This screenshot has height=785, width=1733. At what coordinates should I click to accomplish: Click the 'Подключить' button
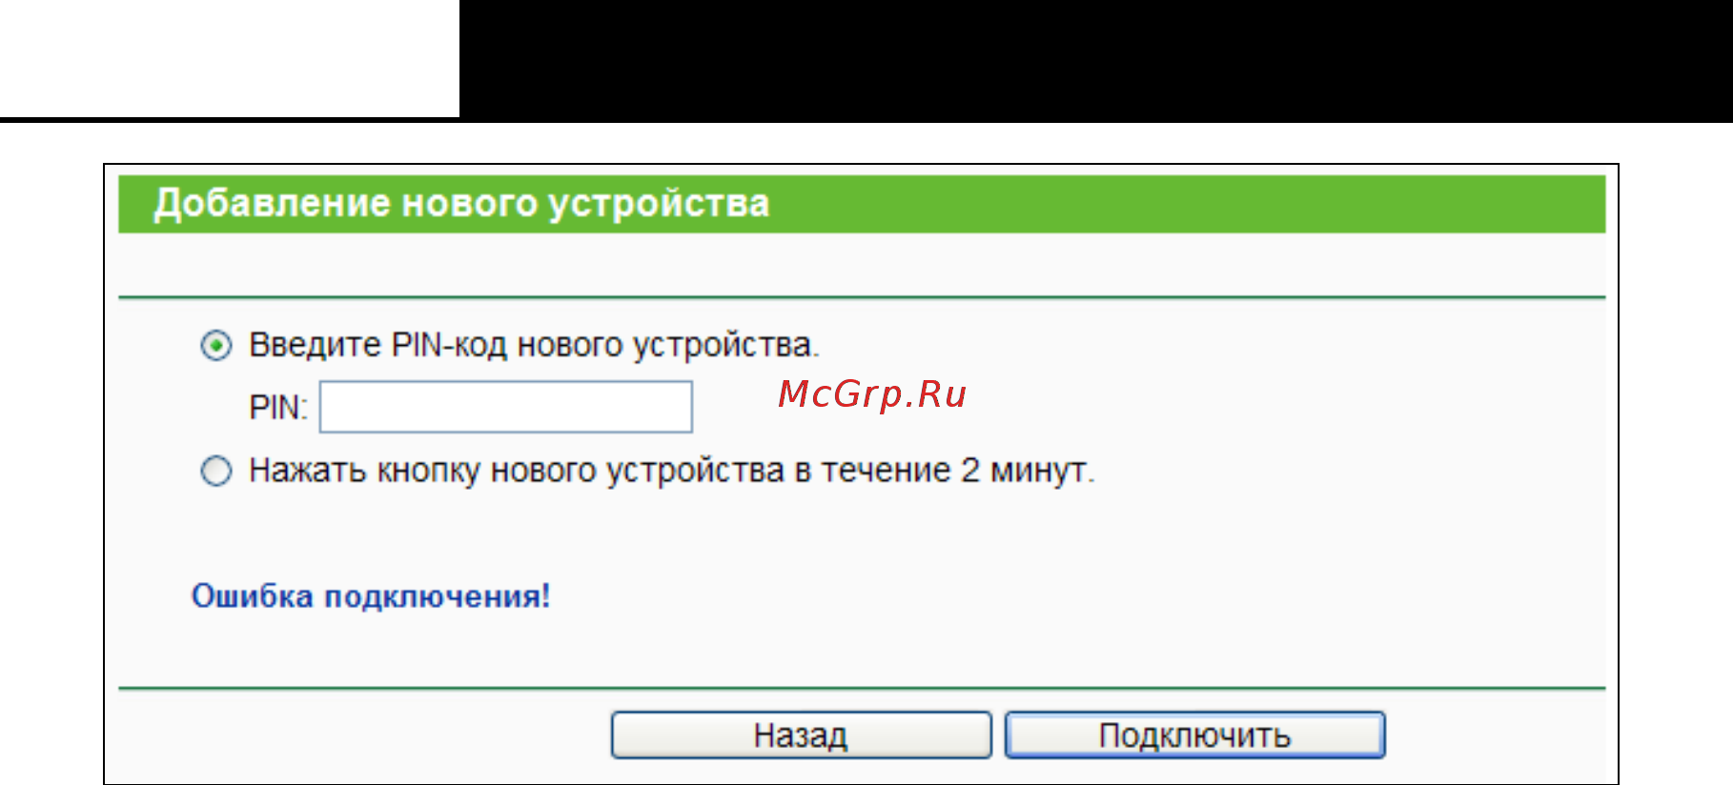tap(1195, 735)
